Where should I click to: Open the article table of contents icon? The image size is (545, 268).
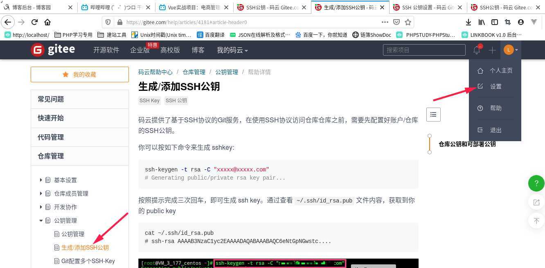click(x=433, y=114)
